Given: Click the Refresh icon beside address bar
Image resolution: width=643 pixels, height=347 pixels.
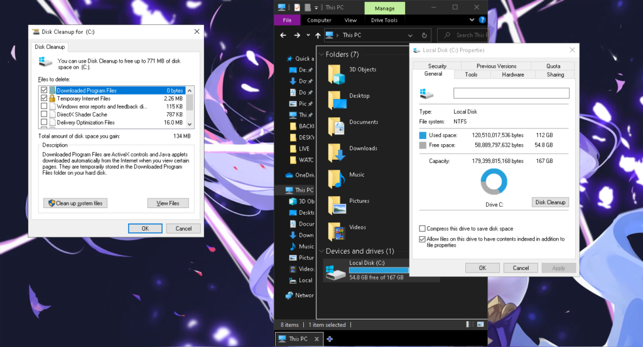Looking at the screenshot, I should point(425,36).
